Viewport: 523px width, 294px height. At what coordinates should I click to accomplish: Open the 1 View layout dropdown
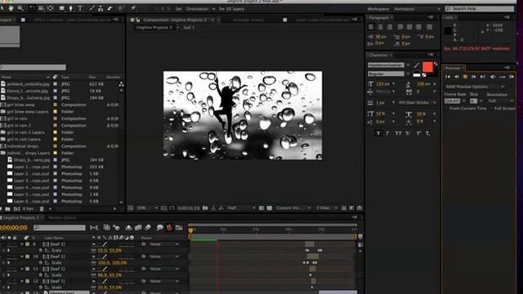point(327,208)
